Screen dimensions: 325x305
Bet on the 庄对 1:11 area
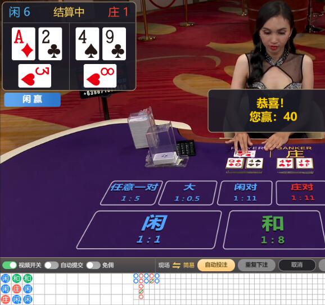pyautogui.click(x=301, y=193)
